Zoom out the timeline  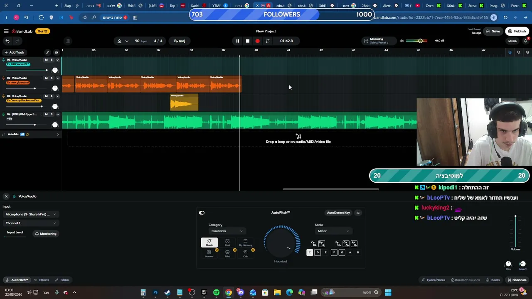coord(519,52)
